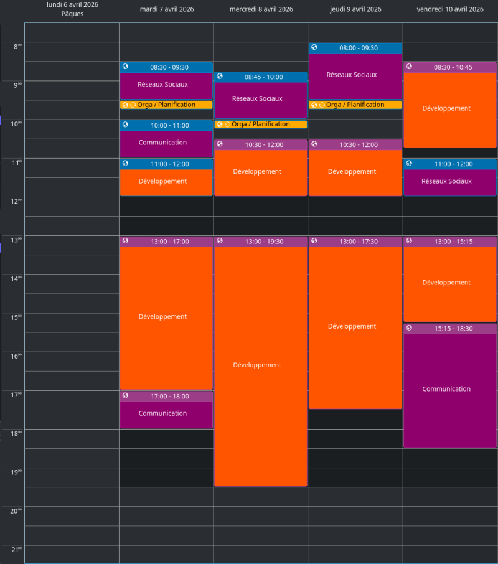Click globe icon on Wednesday's 08:45 event

220,76
